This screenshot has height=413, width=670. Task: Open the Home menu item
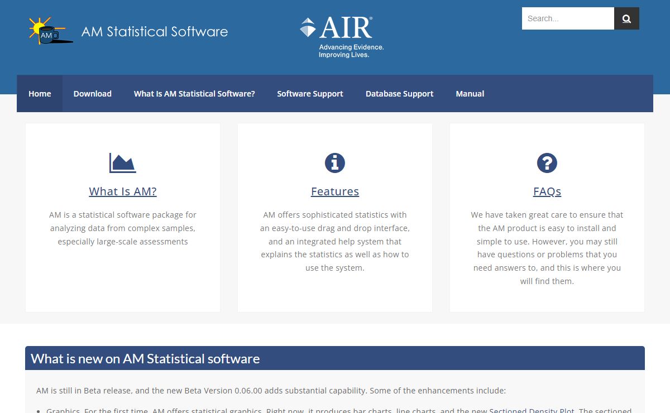click(x=40, y=94)
